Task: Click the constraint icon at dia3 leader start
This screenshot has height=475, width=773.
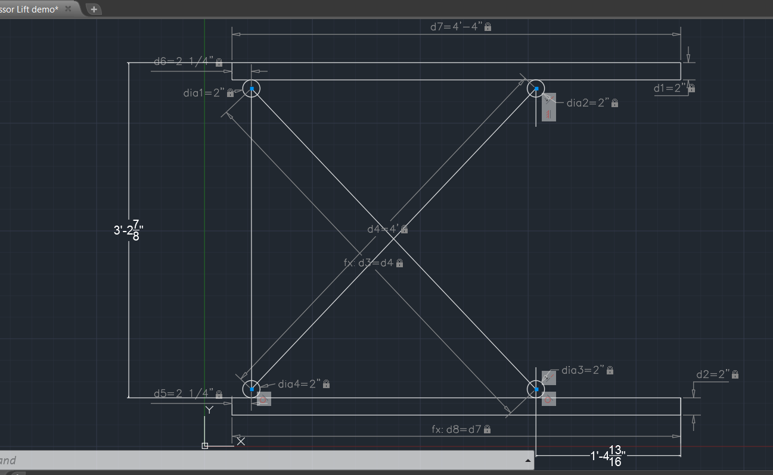Action: coord(549,378)
